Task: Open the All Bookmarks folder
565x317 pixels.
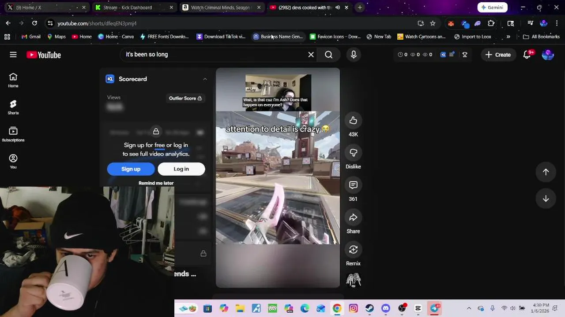Action: (541, 37)
